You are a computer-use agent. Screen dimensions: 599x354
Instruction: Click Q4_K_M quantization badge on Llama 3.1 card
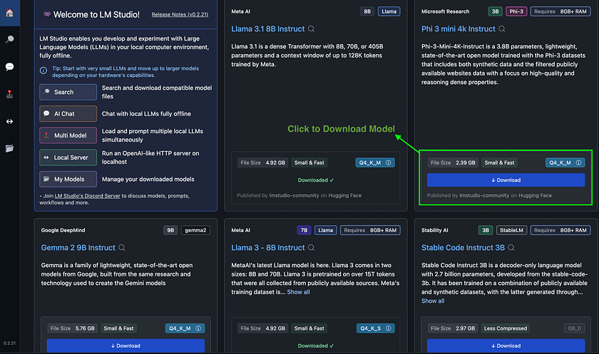[x=375, y=162]
